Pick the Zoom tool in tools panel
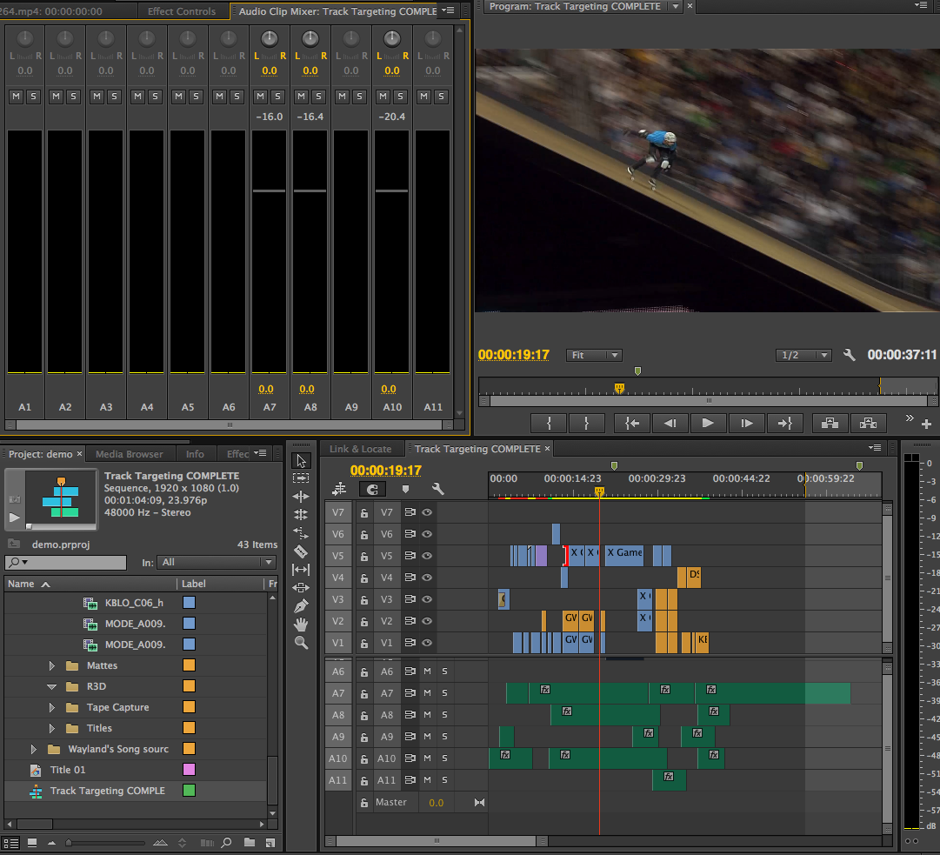940x855 pixels. pos(301,643)
